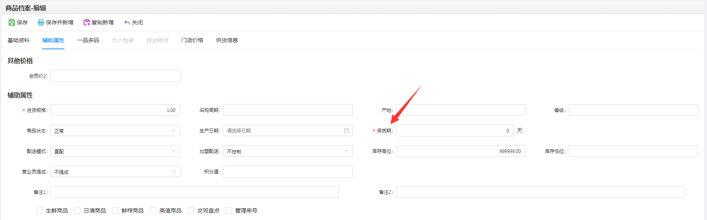
Task: Click the 保质期 days input field
Action: (455, 131)
